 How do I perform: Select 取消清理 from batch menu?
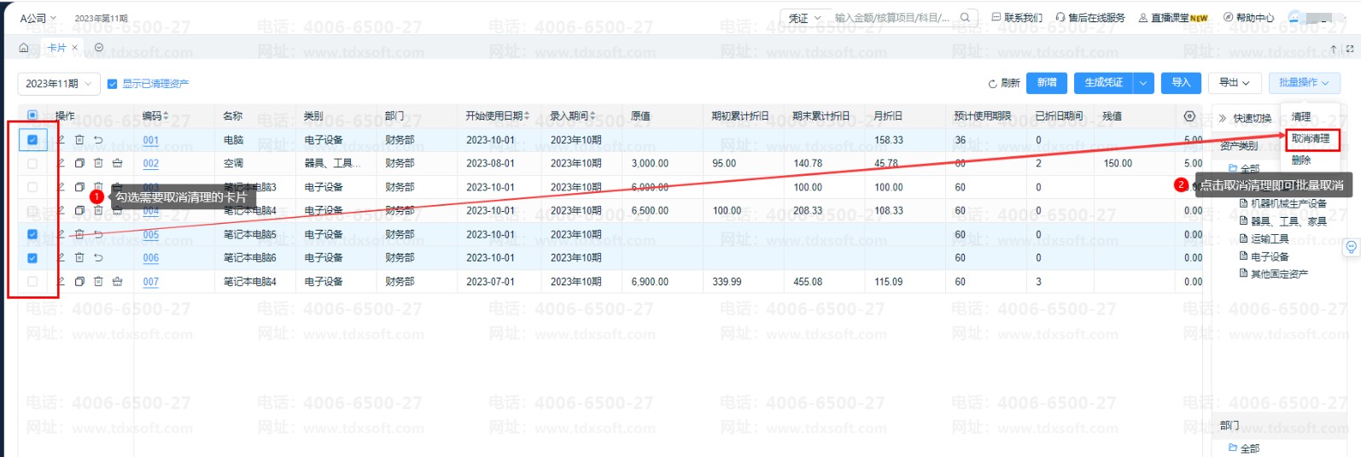point(1310,138)
